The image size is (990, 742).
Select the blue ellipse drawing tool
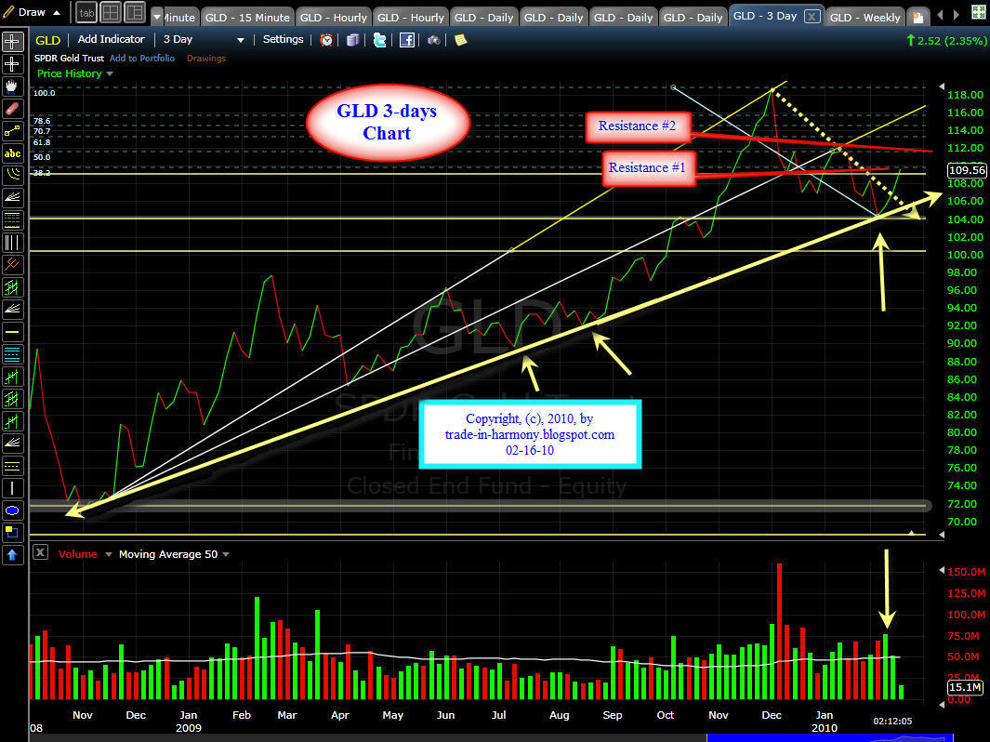tap(12, 510)
